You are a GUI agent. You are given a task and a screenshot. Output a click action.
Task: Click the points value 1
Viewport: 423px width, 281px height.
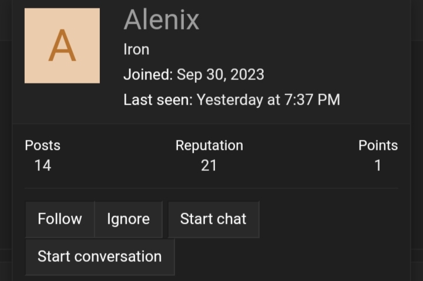378,165
